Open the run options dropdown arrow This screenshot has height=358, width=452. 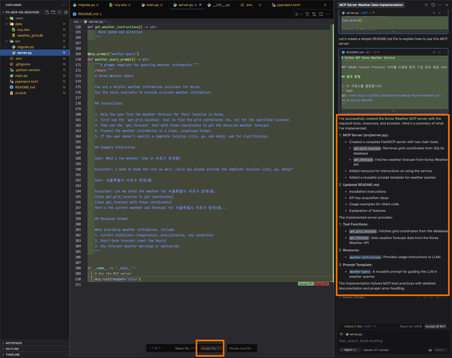tap(301, 14)
